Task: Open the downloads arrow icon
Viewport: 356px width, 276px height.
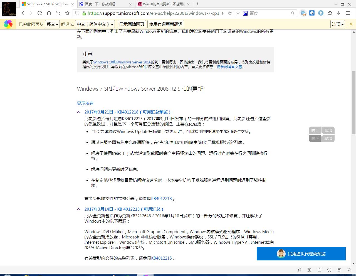Action: pos(339,13)
